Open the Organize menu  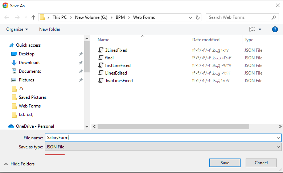(17, 29)
